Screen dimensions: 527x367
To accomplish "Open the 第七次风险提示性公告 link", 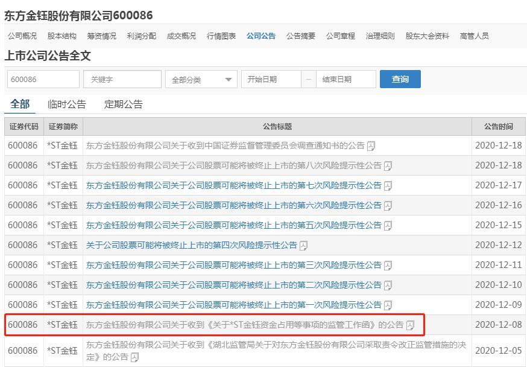I will click(233, 185).
